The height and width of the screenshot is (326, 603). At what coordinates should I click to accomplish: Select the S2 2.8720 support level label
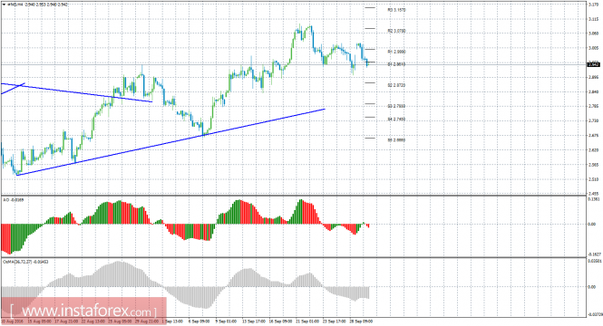(x=396, y=85)
